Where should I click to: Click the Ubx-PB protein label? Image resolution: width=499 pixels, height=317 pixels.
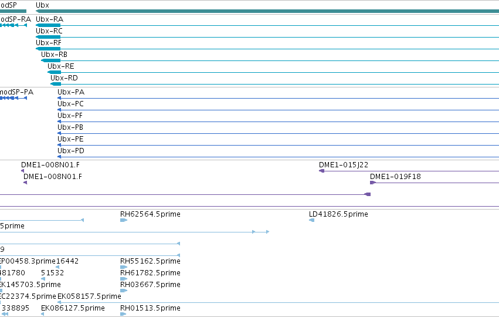click(x=70, y=127)
